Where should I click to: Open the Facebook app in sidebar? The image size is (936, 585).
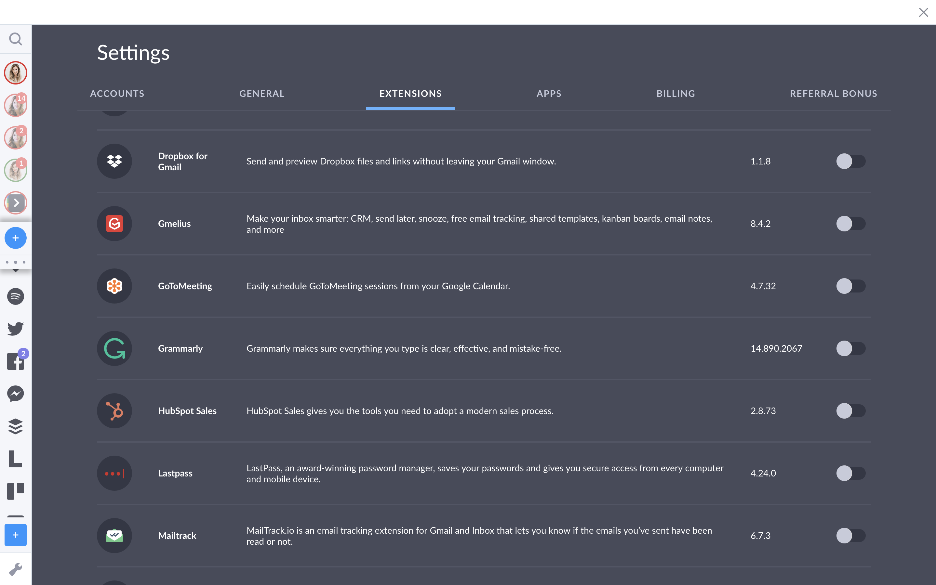click(x=16, y=361)
